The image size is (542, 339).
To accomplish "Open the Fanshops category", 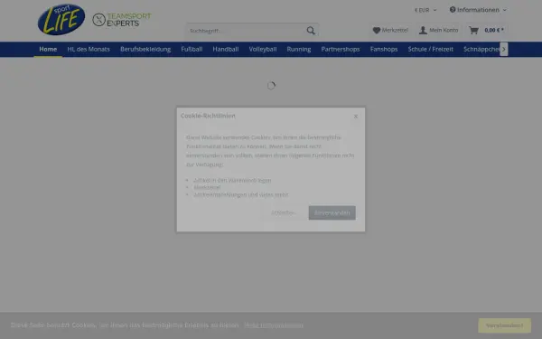I will (x=384, y=49).
